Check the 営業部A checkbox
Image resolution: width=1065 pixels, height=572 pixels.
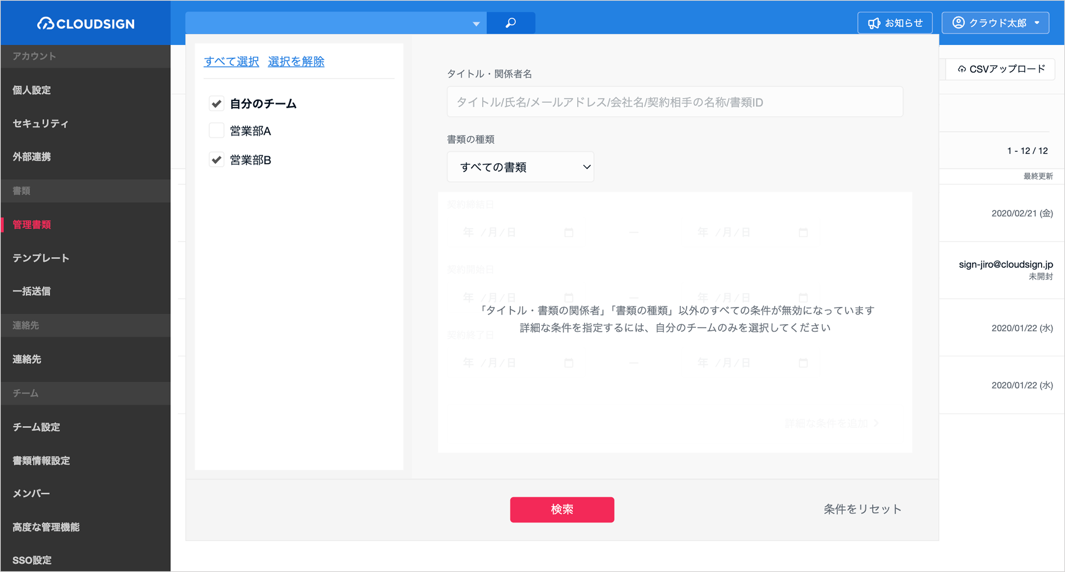(216, 131)
